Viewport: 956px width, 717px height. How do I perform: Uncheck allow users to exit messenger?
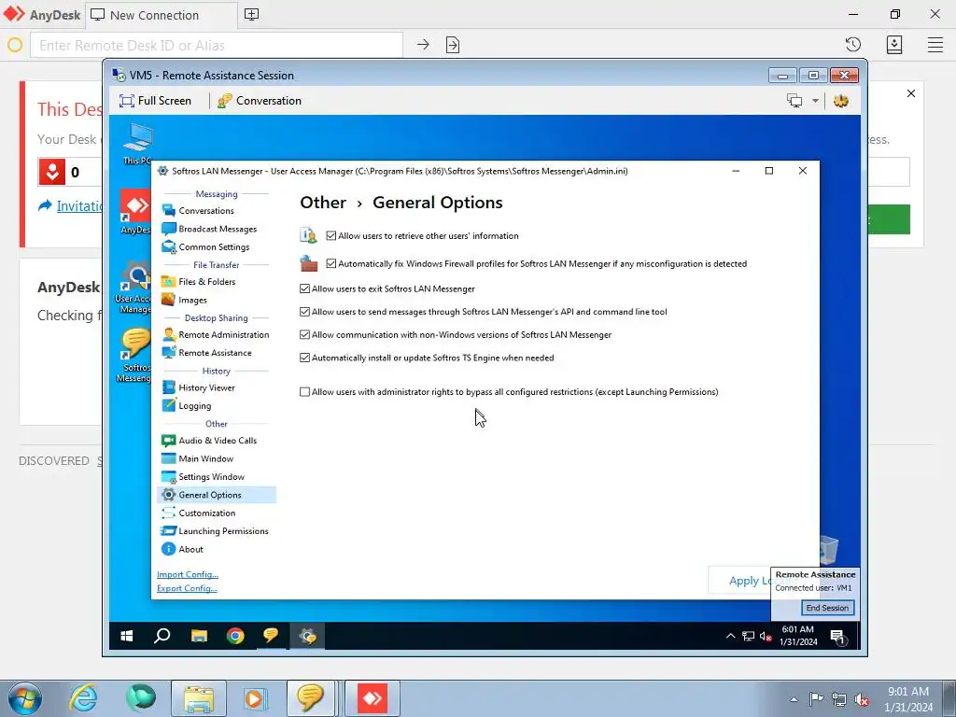[x=305, y=288]
